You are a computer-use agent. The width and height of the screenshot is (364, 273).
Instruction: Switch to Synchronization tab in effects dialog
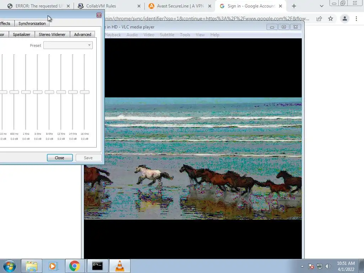coord(32,23)
